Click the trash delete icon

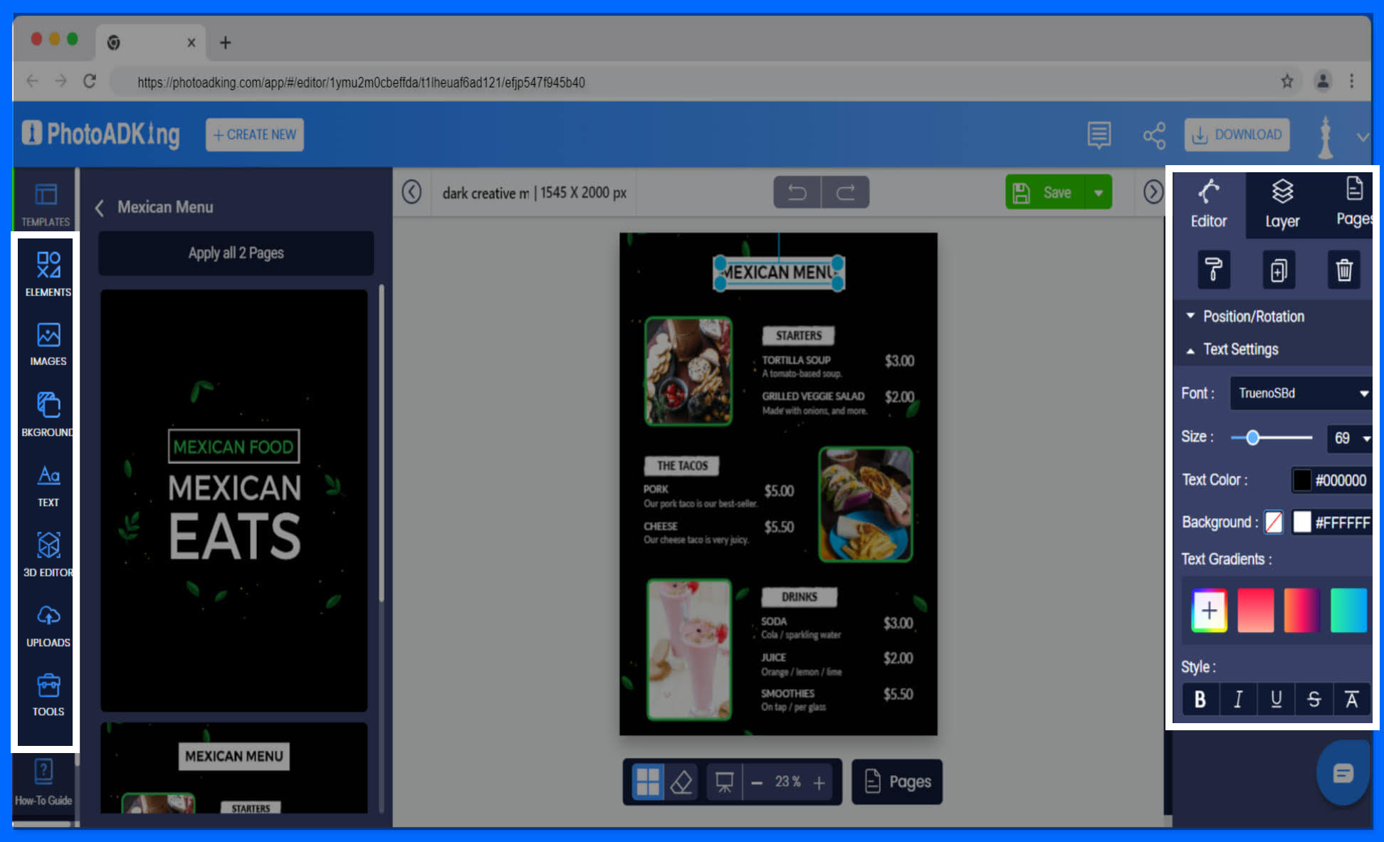(1343, 270)
